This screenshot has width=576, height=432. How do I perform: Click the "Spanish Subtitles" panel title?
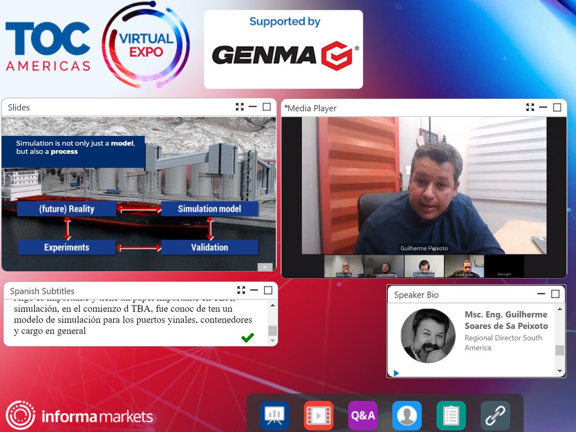click(42, 291)
